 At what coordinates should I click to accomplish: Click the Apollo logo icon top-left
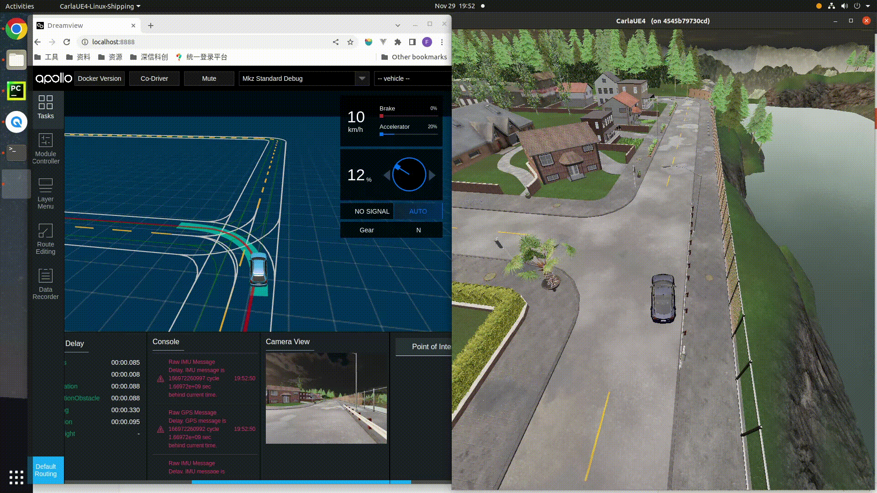53,78
